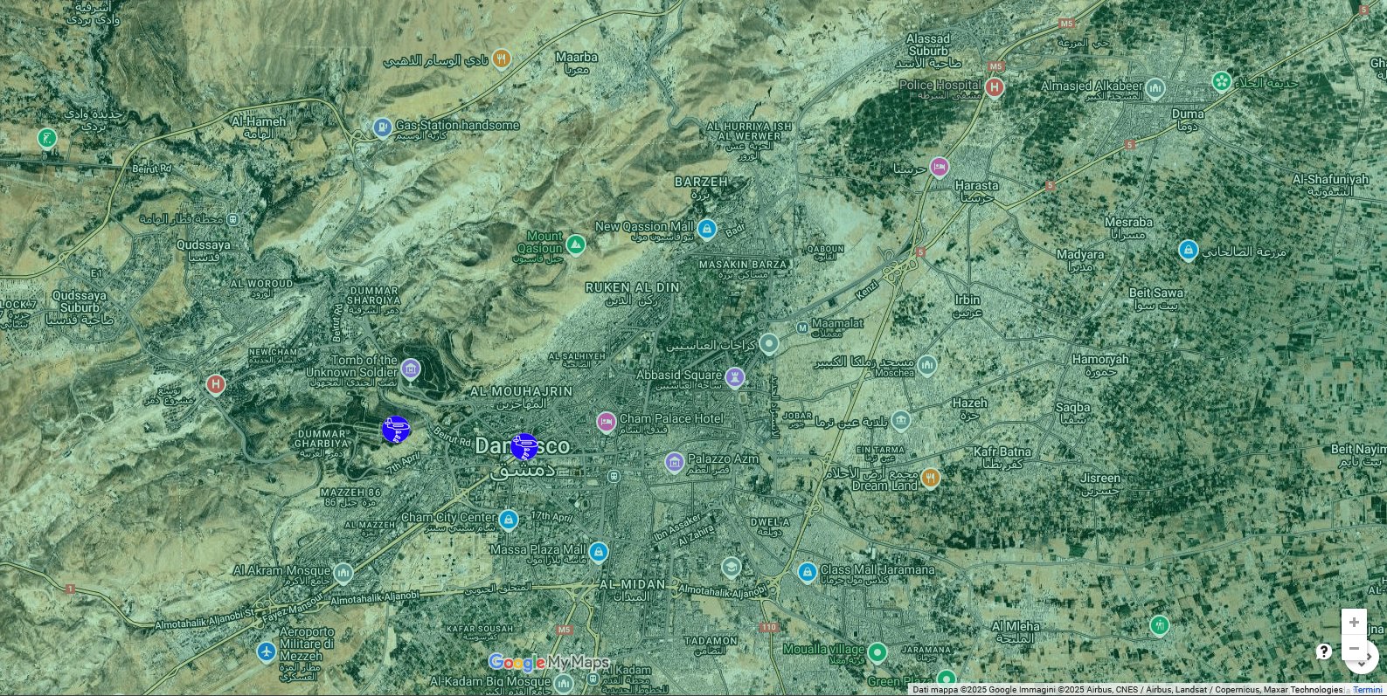Select the Qudssaya town label

204,251
